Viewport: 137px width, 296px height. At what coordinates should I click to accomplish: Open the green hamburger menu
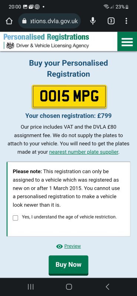click(x=127, y=41)
